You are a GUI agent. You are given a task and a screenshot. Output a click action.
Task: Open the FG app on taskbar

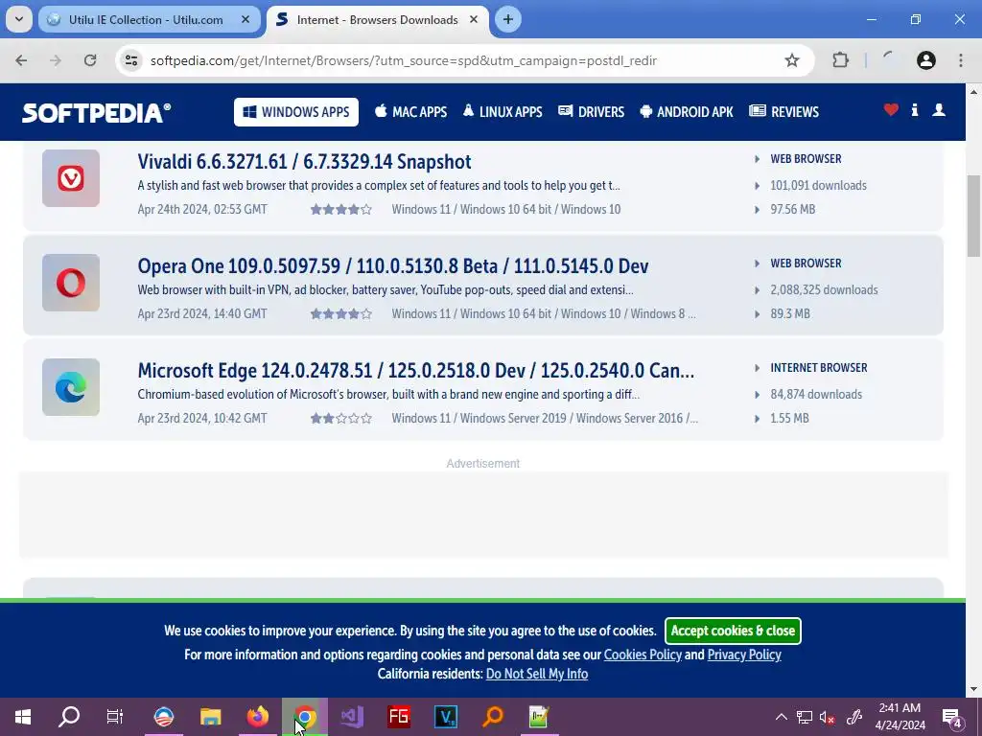coord(399,717)
